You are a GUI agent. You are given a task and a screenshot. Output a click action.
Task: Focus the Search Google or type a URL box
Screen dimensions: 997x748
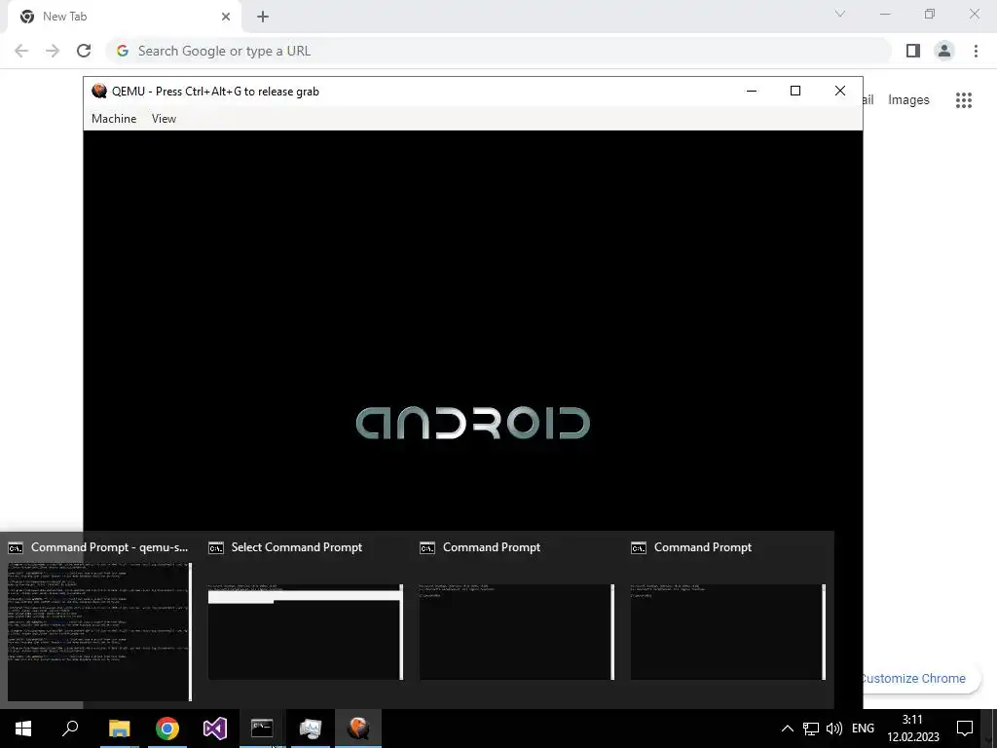click(x=499, y=51)
